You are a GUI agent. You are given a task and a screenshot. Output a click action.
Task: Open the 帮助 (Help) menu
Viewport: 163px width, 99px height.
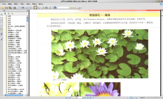click(41, 4)
